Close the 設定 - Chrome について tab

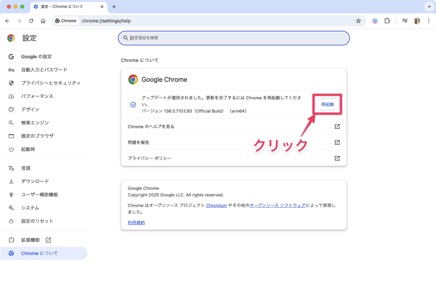point(102,7)
